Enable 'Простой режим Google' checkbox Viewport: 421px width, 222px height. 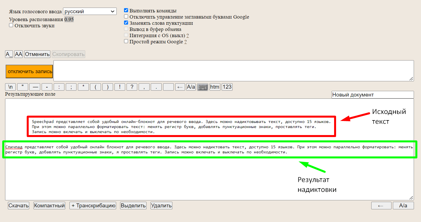pos(126,41)
